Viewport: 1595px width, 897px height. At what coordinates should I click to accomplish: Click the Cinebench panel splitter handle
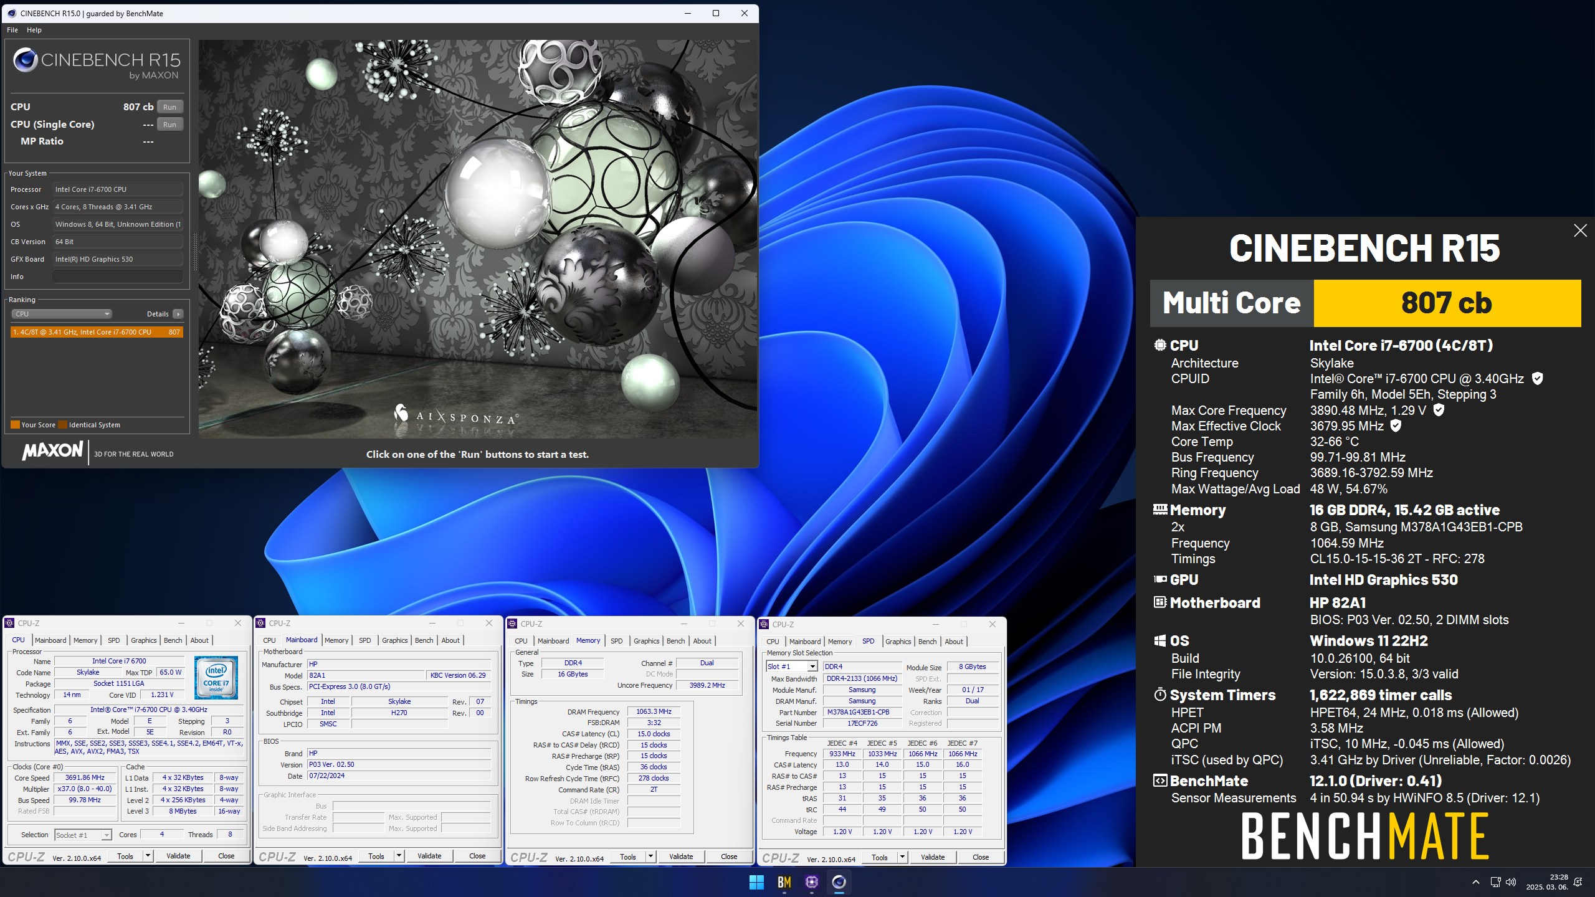point(194,252)
